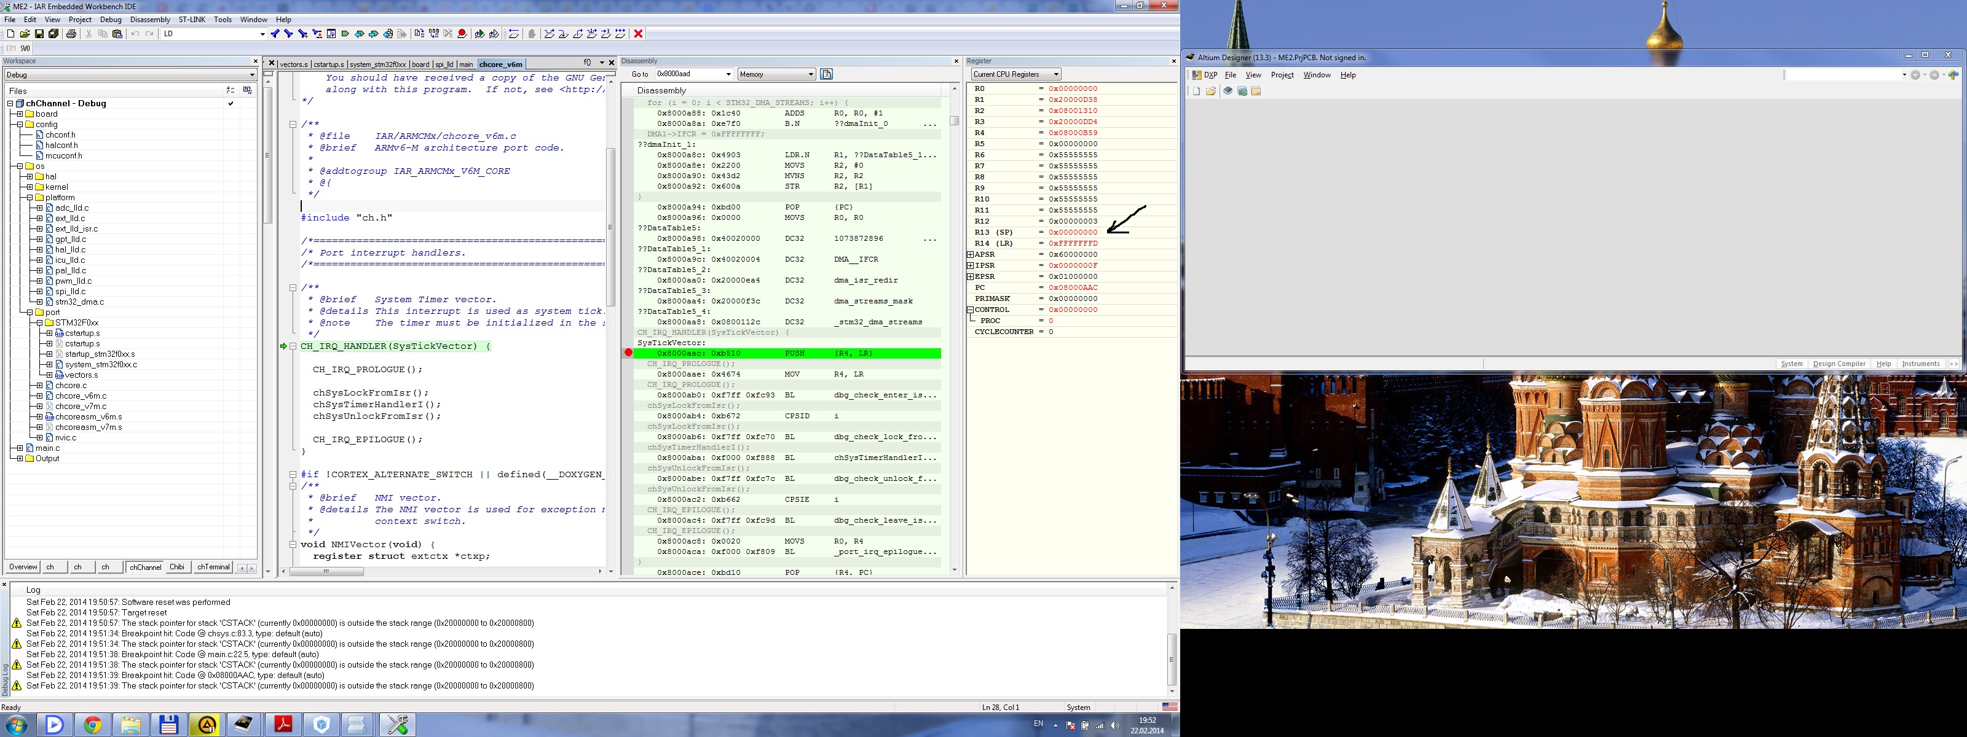Viewport: 1967px width, 737px height.
Task: Open the Windows Start menu
Action: pyautogui.click(x=16, y=725)
